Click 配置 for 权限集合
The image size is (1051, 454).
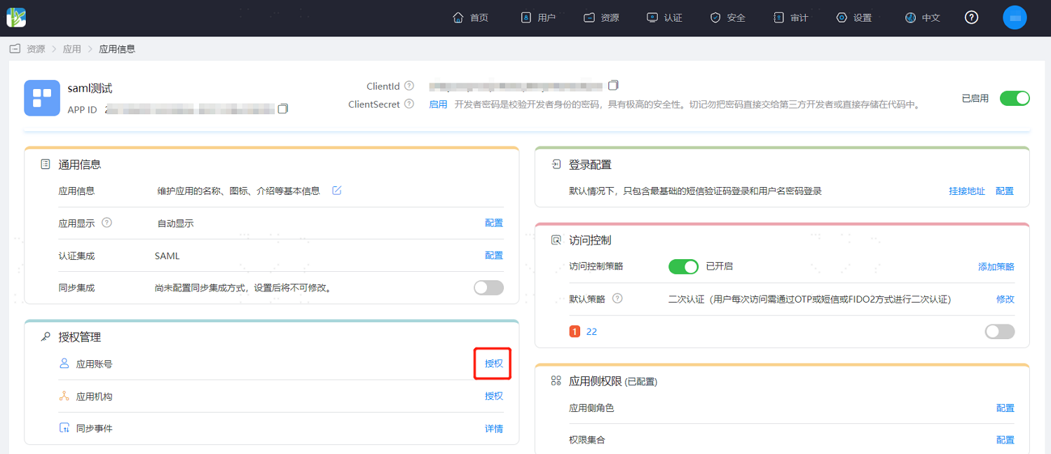[1005, 440]
